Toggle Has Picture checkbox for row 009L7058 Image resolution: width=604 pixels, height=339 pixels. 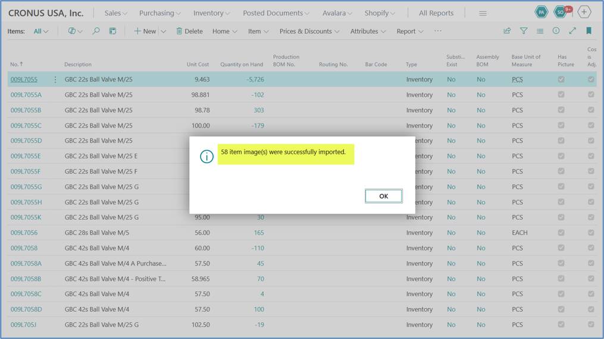click(561, 248)
